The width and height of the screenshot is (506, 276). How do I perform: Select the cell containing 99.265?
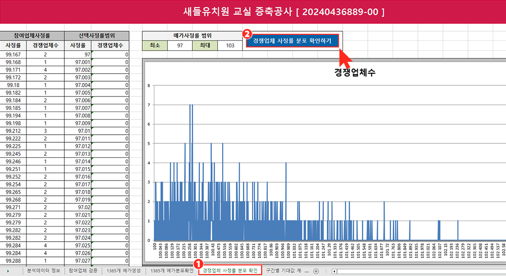tap(13, 192)
